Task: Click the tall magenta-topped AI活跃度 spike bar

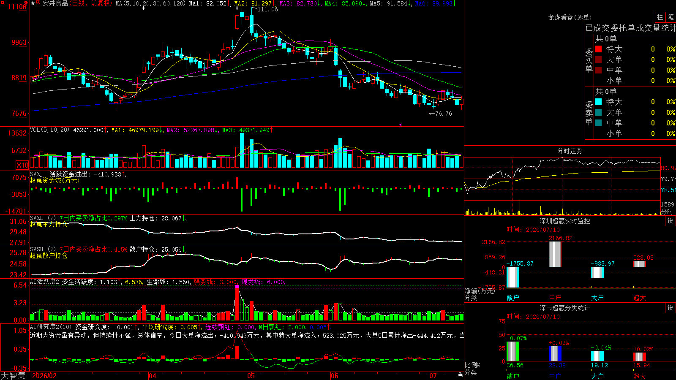Action: coord(237,303)
